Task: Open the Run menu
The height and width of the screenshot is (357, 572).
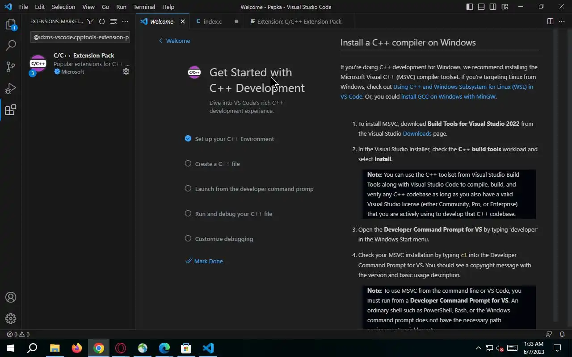Action: pyautogui.click(x=121, y=7)
